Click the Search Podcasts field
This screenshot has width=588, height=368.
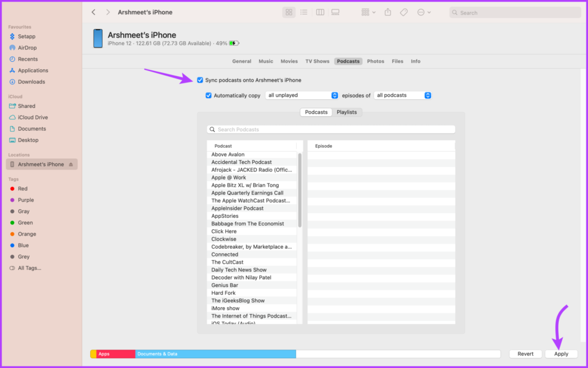coord(331,130)
